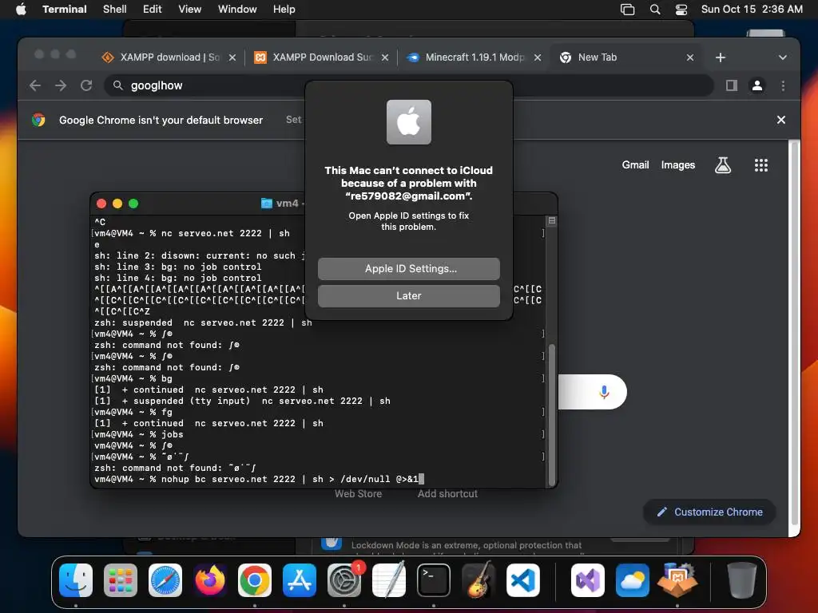818x613 pixels.
Task: Go back in Chrome
Action: click(x=35, y=85)
